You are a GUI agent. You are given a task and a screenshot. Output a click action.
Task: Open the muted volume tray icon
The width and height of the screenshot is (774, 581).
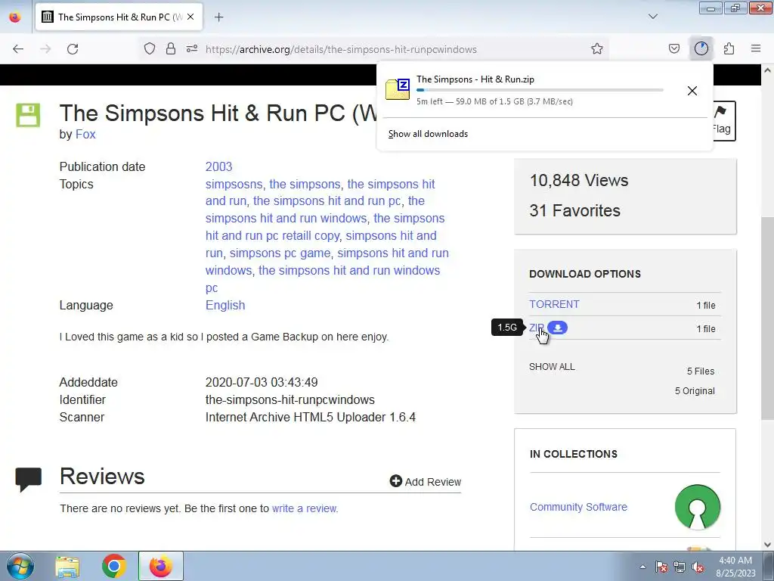coord(698,567)
